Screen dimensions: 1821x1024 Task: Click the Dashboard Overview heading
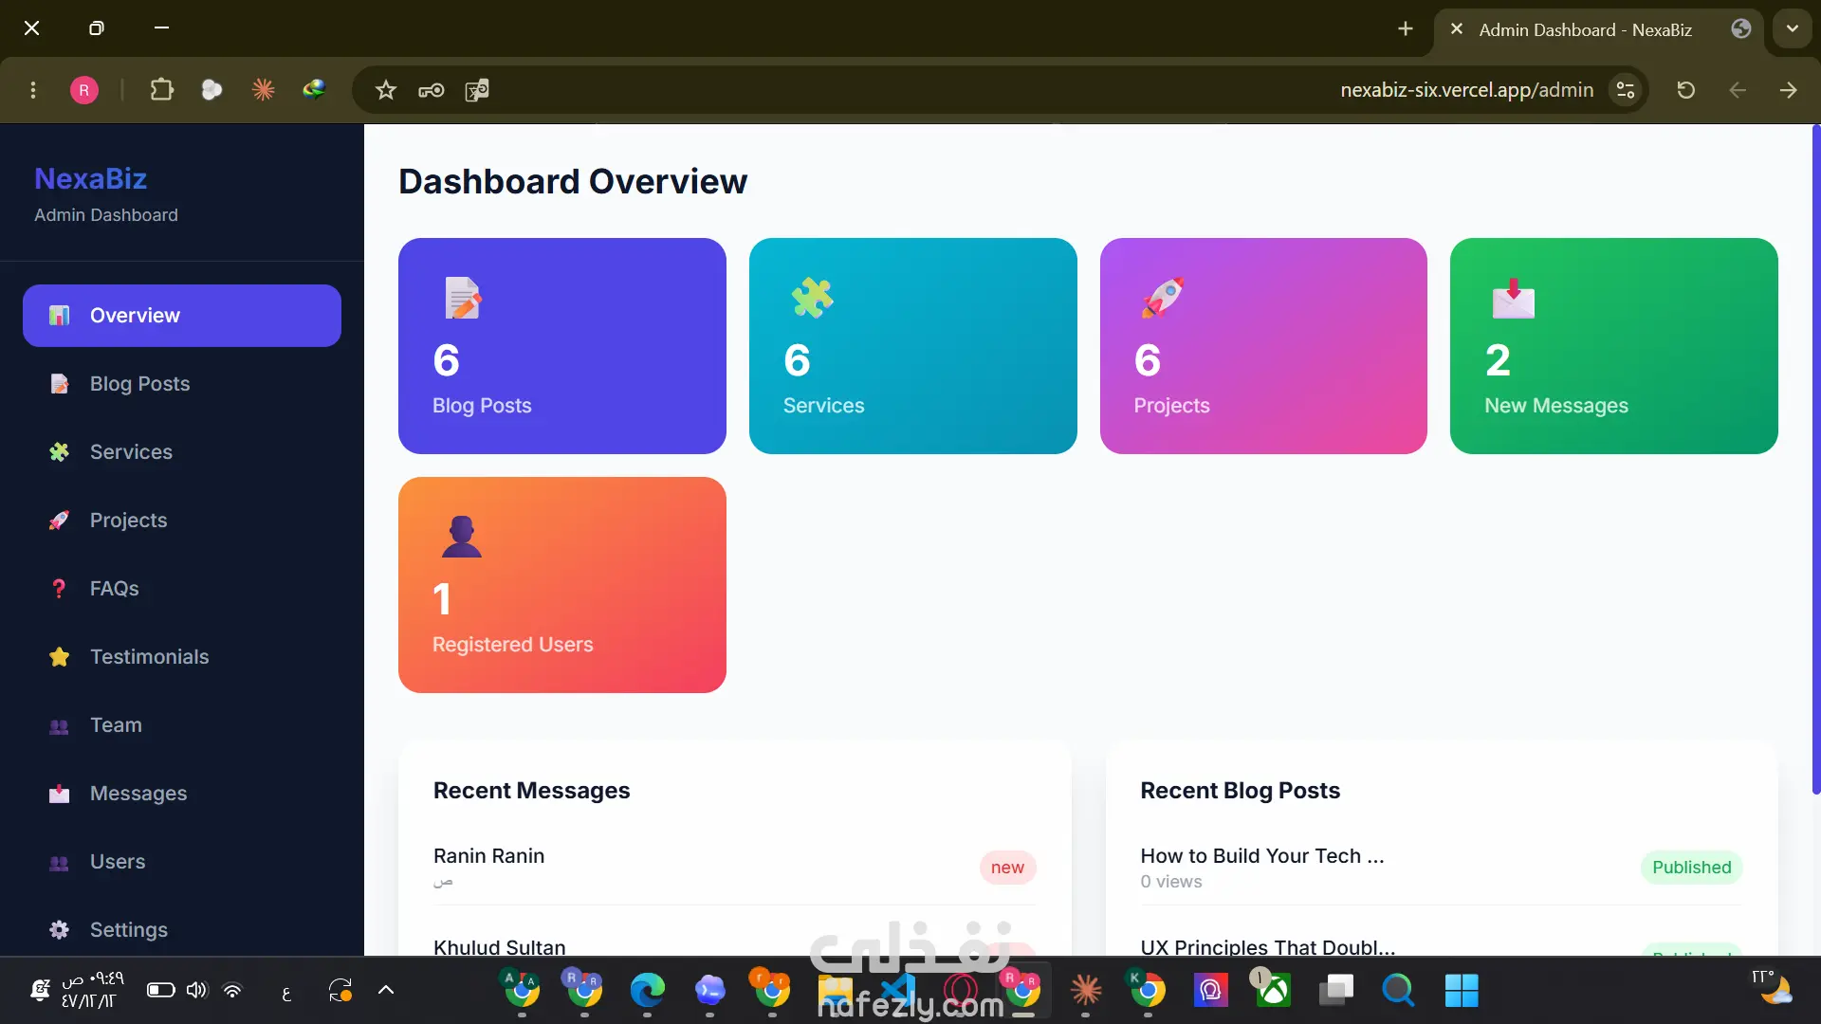click(x=573, y=182)
